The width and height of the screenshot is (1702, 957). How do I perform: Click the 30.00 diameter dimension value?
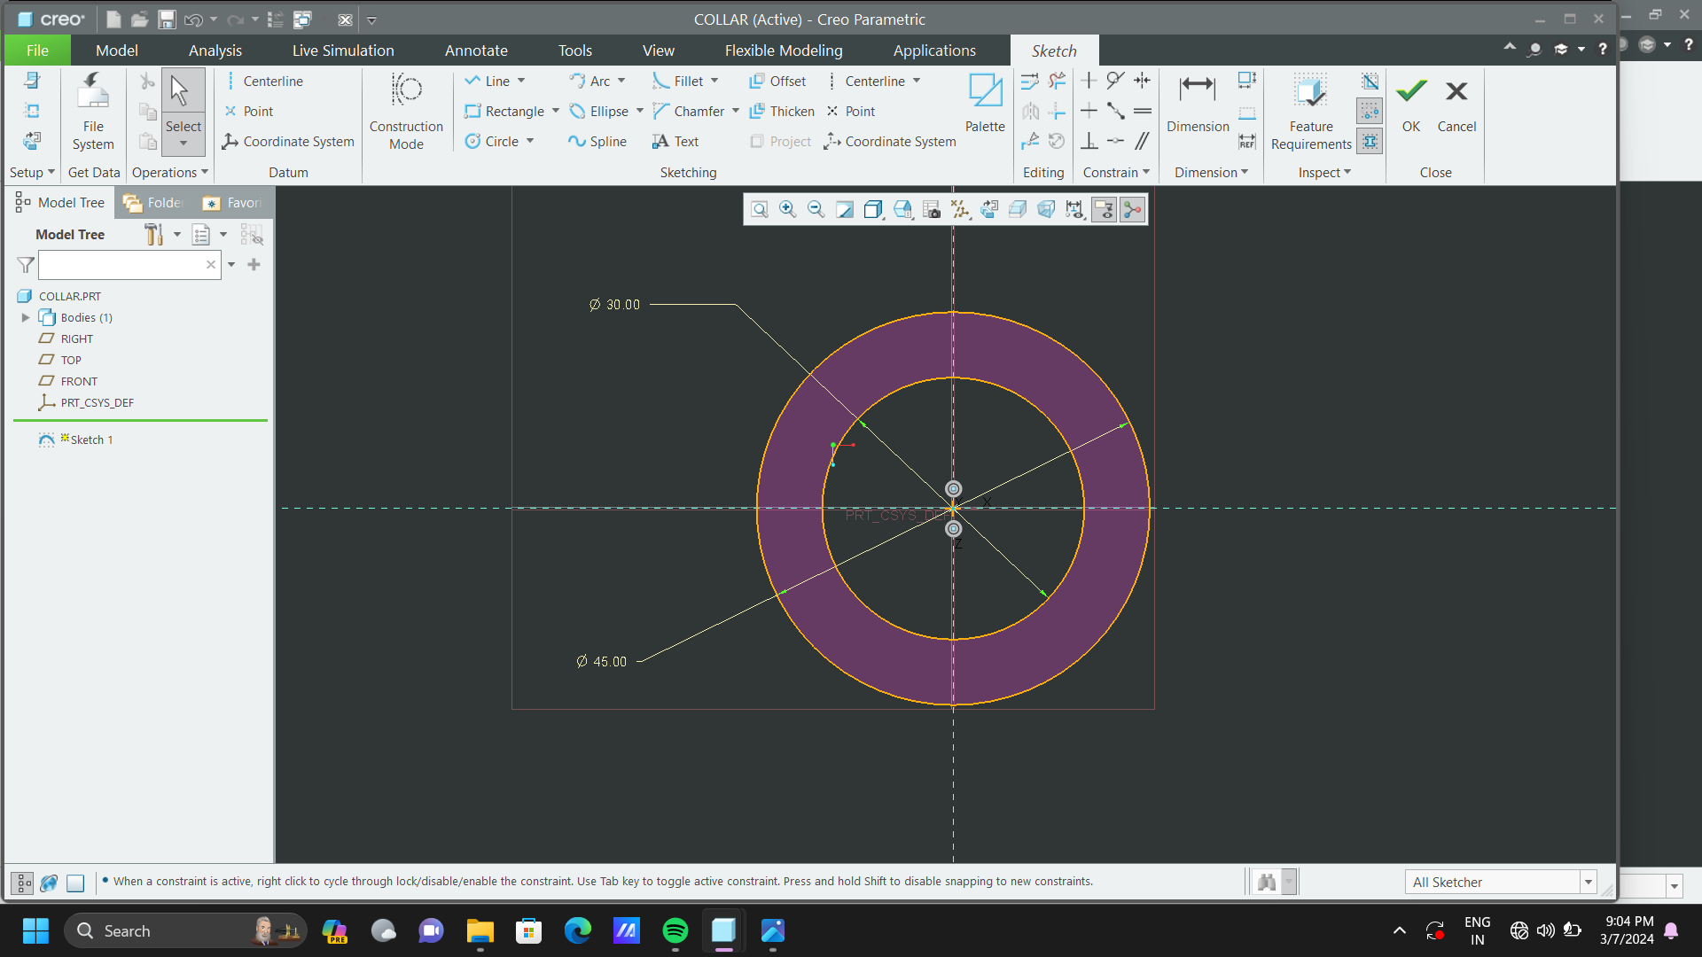click(623, 305)
